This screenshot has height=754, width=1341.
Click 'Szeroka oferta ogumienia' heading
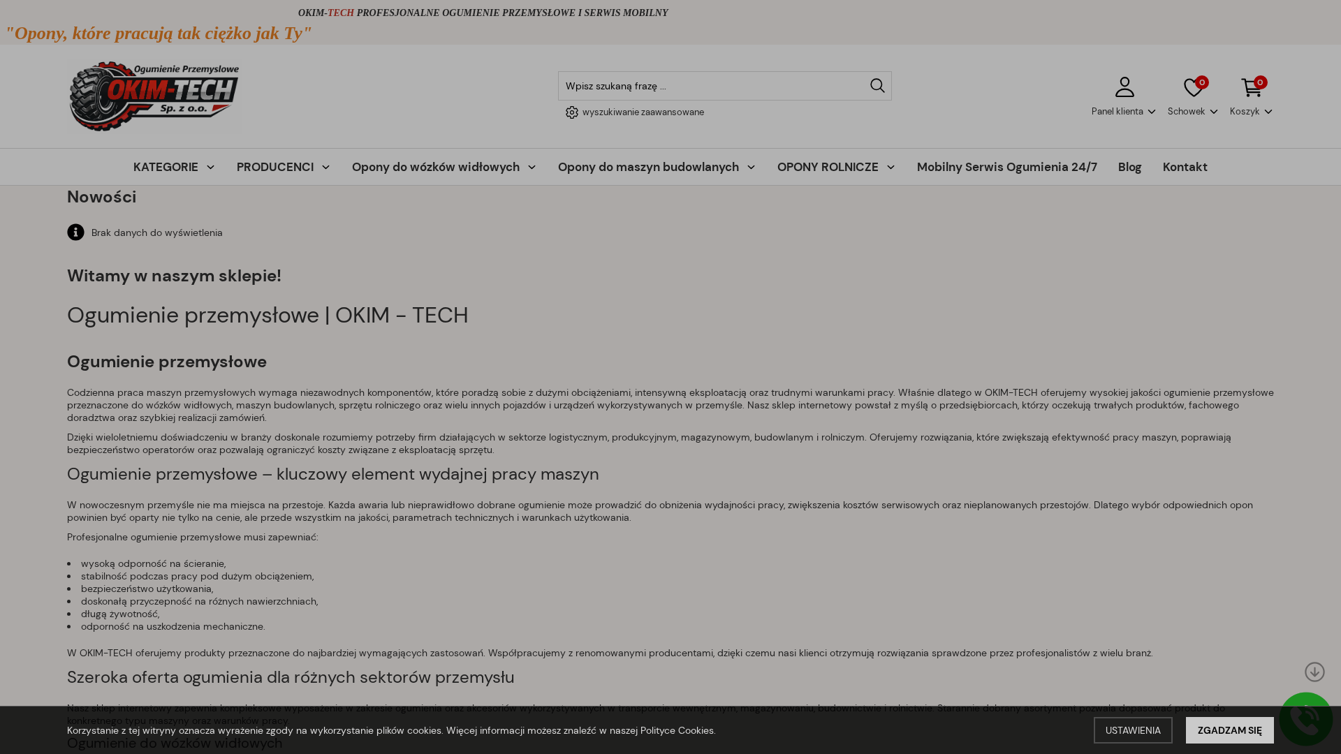pyautogui.click(x=291, y=677)
